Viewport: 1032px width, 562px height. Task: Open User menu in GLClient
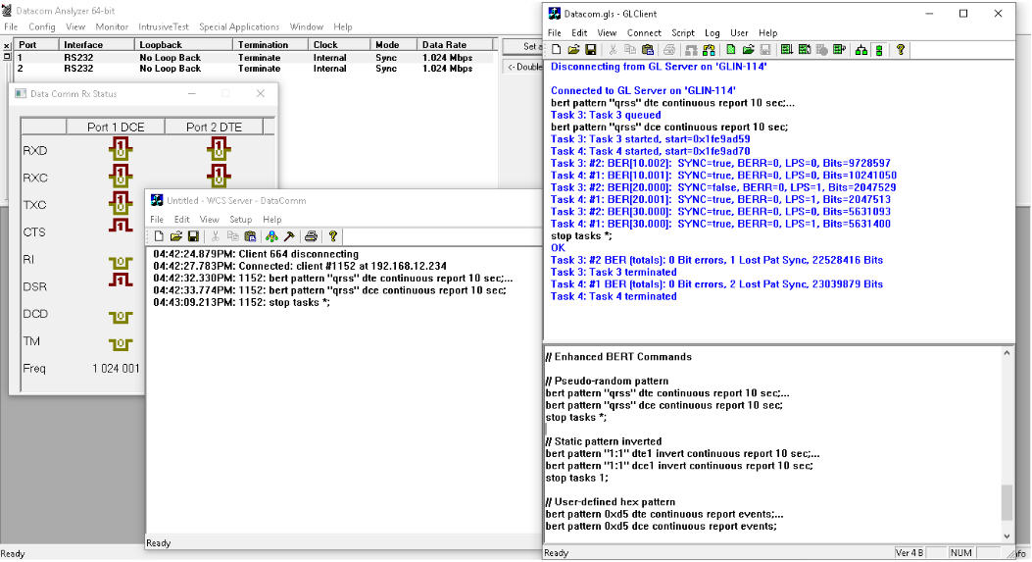click(739, 33)
